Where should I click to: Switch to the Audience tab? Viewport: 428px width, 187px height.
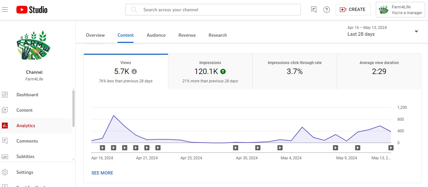(x=156, y=35)
